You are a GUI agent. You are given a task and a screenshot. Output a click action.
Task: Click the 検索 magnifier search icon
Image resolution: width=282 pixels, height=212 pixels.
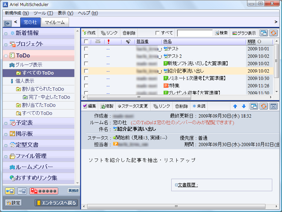tap(218, 33)
